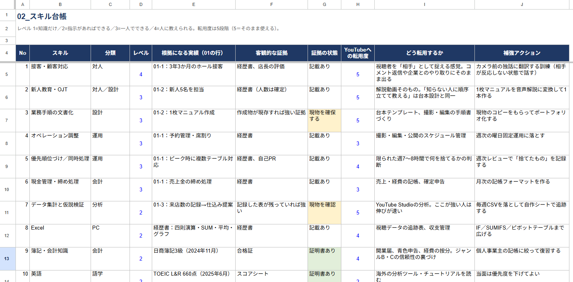Viewport: 573px width, 282px height.
Task: Select the cell "01-2：1枚マニュアル作成"
Action: tap(194, 120)
